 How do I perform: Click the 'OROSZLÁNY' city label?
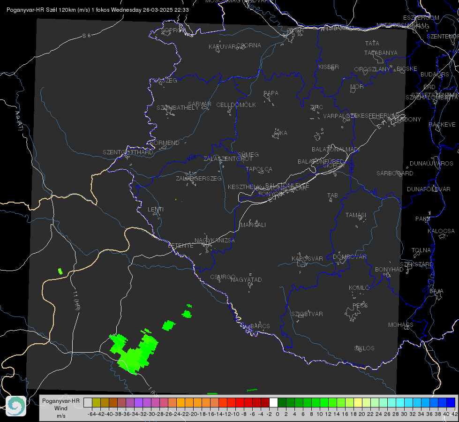point(372,69)
